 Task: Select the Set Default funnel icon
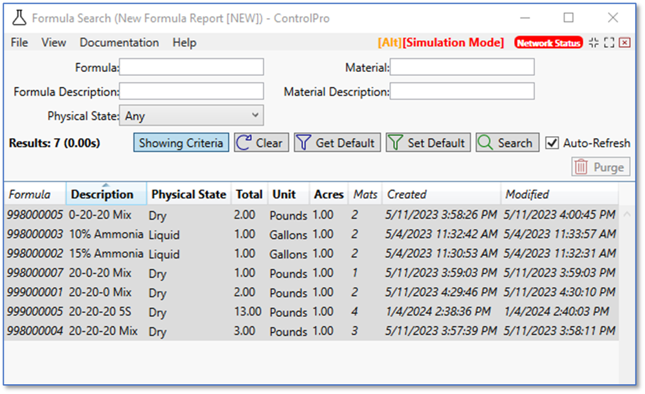pyautogui.click(x=394, y=143)
